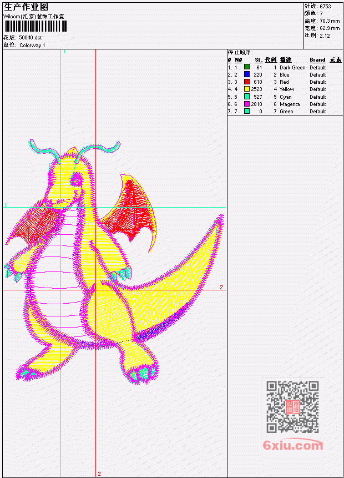Choose the Yellow color swatch
Image resolution: width=344 pixels, height=478 pixels.
(x=247, y=89)
